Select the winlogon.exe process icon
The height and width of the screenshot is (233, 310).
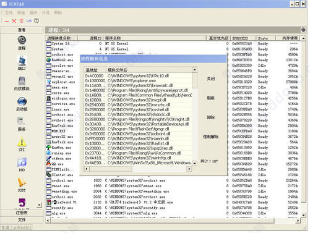[49, 98]
